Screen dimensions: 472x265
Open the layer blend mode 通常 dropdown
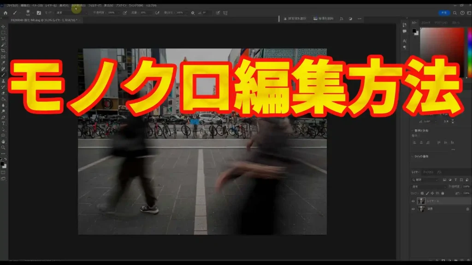tap(426, 186)
